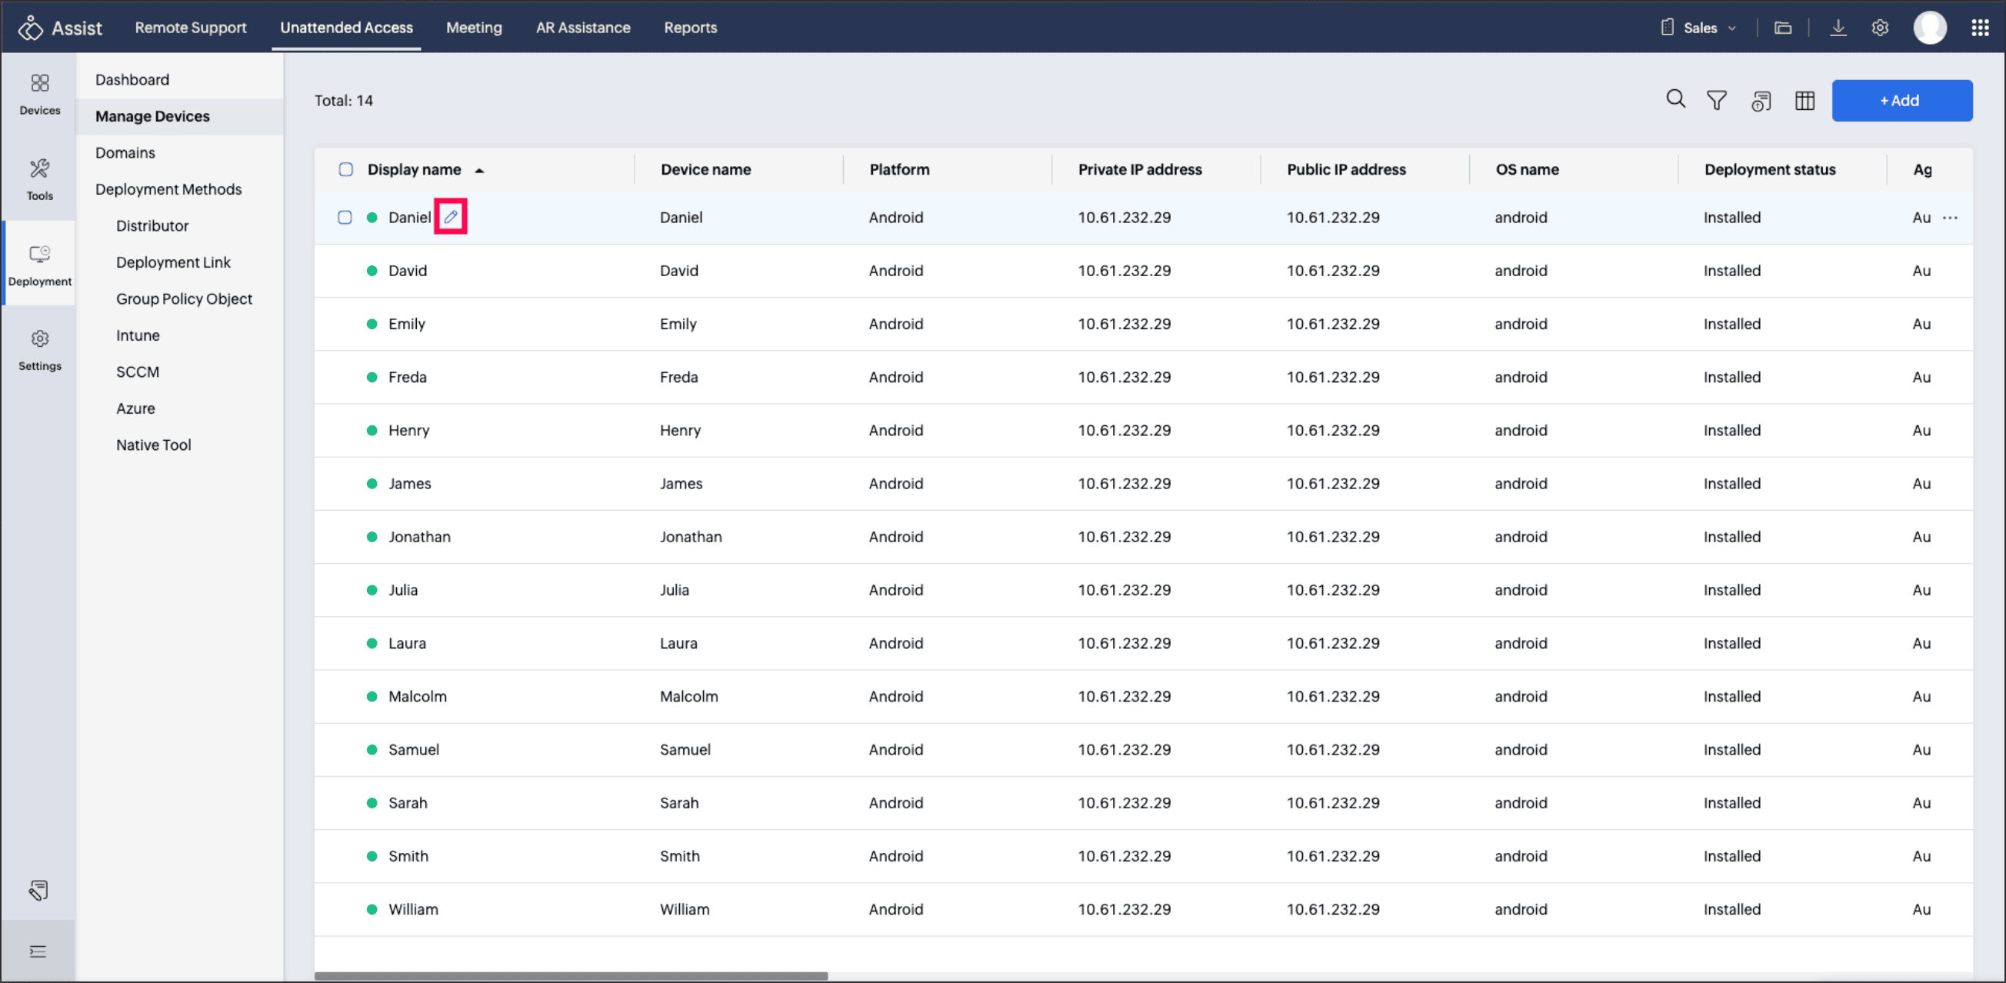
Task: Click the column chooser grid icon
Action: pos(1804,101)
